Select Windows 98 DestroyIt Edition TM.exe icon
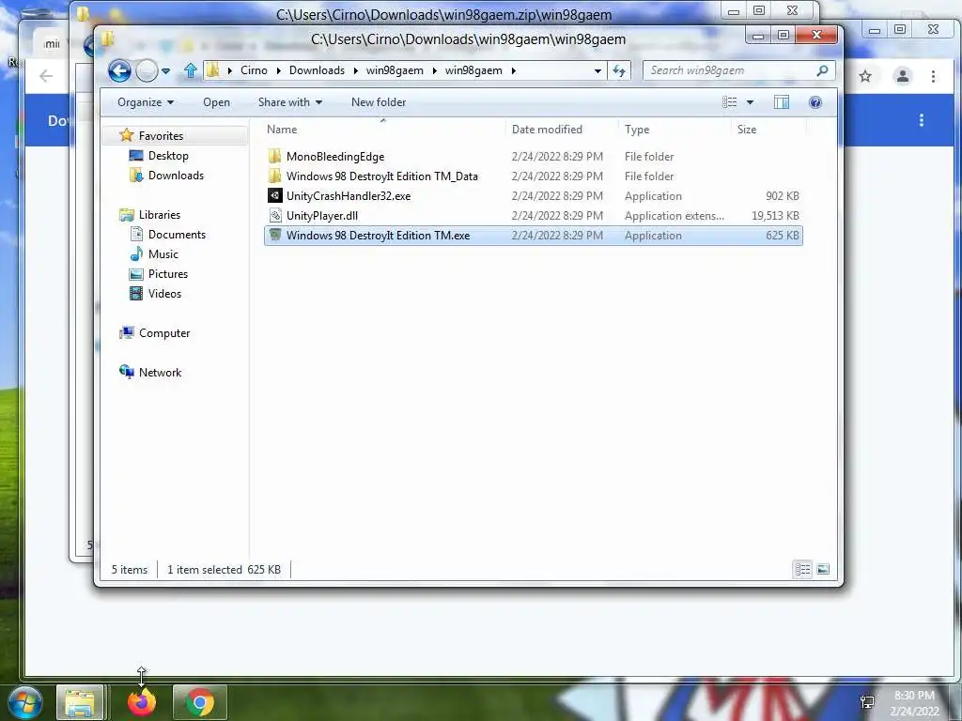 (x=275, y=235)
